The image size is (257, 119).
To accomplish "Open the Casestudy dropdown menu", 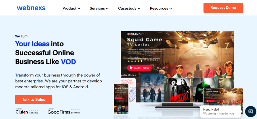I will pos(129,8).
